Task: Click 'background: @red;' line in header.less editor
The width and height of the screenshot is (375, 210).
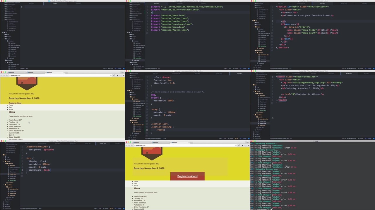Action: tap(39, 170)
